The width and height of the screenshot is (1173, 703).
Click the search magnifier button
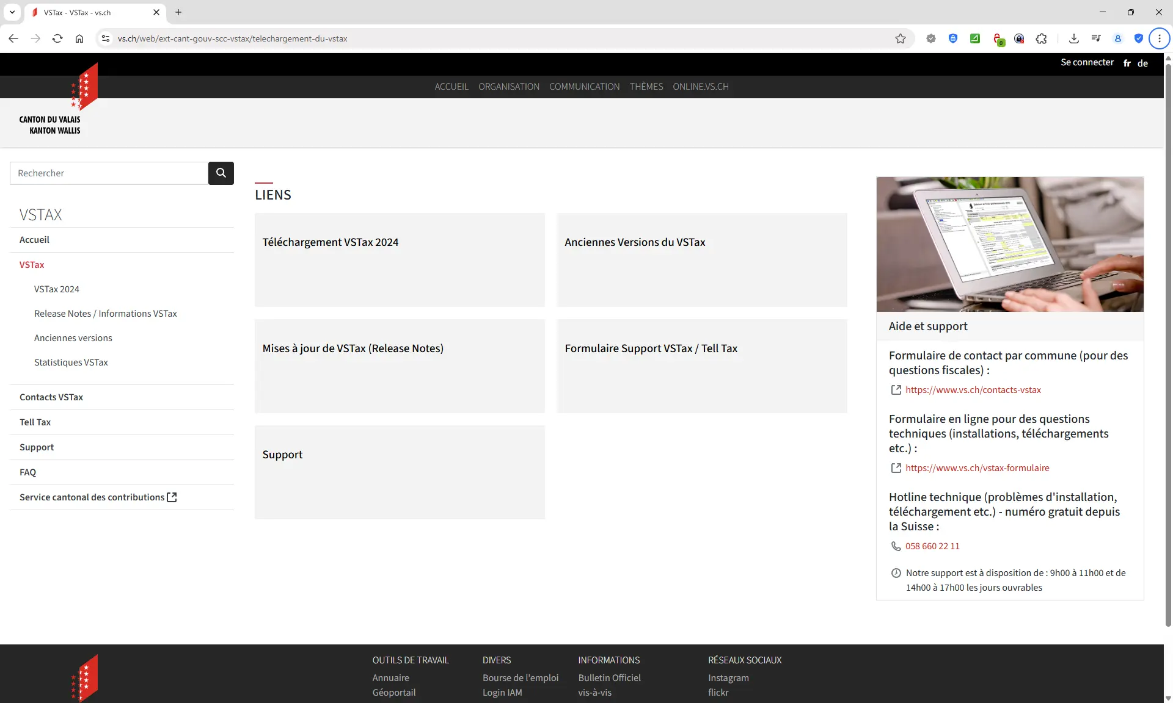[x=221, y=173]
